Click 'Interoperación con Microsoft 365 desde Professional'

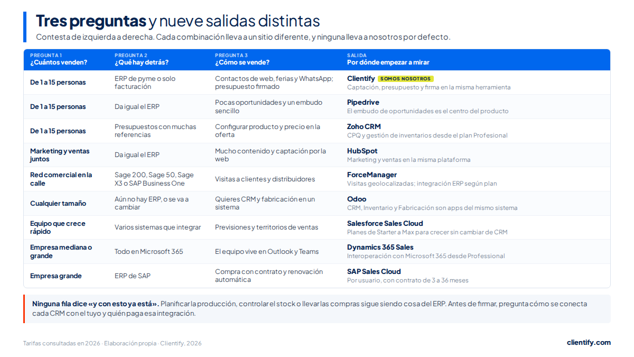click(426, 256)
